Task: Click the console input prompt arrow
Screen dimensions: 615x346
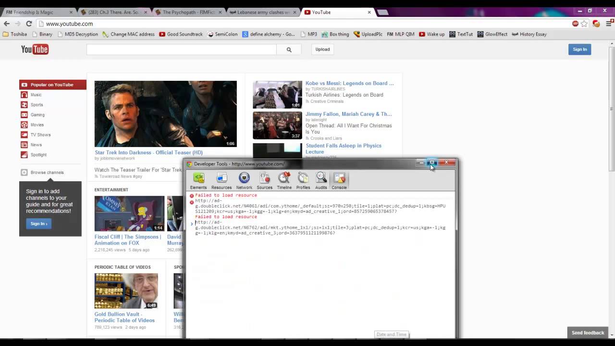Action: click(x=192, y=224)
